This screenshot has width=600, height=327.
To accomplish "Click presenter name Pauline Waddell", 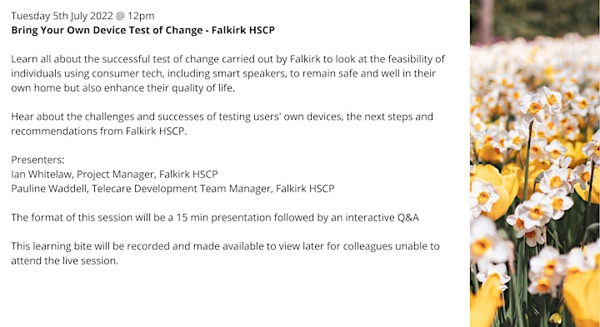I will (x=49, y=189).
